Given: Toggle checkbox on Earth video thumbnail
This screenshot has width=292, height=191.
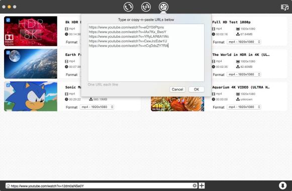Looking at the screenshot, I should tap(8, 53).
